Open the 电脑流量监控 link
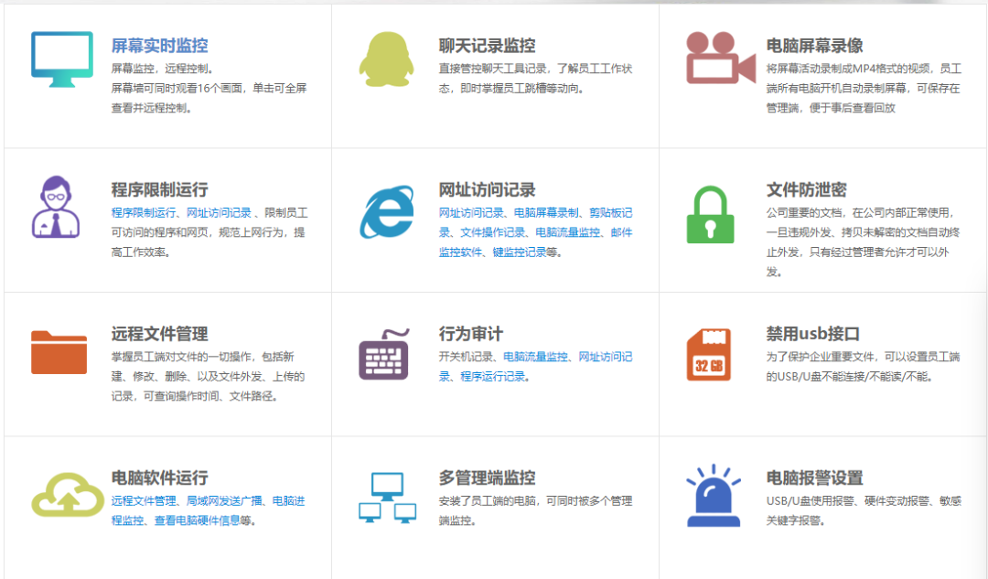The width and height of the screenshot is (988, 579). pos(567,233)
